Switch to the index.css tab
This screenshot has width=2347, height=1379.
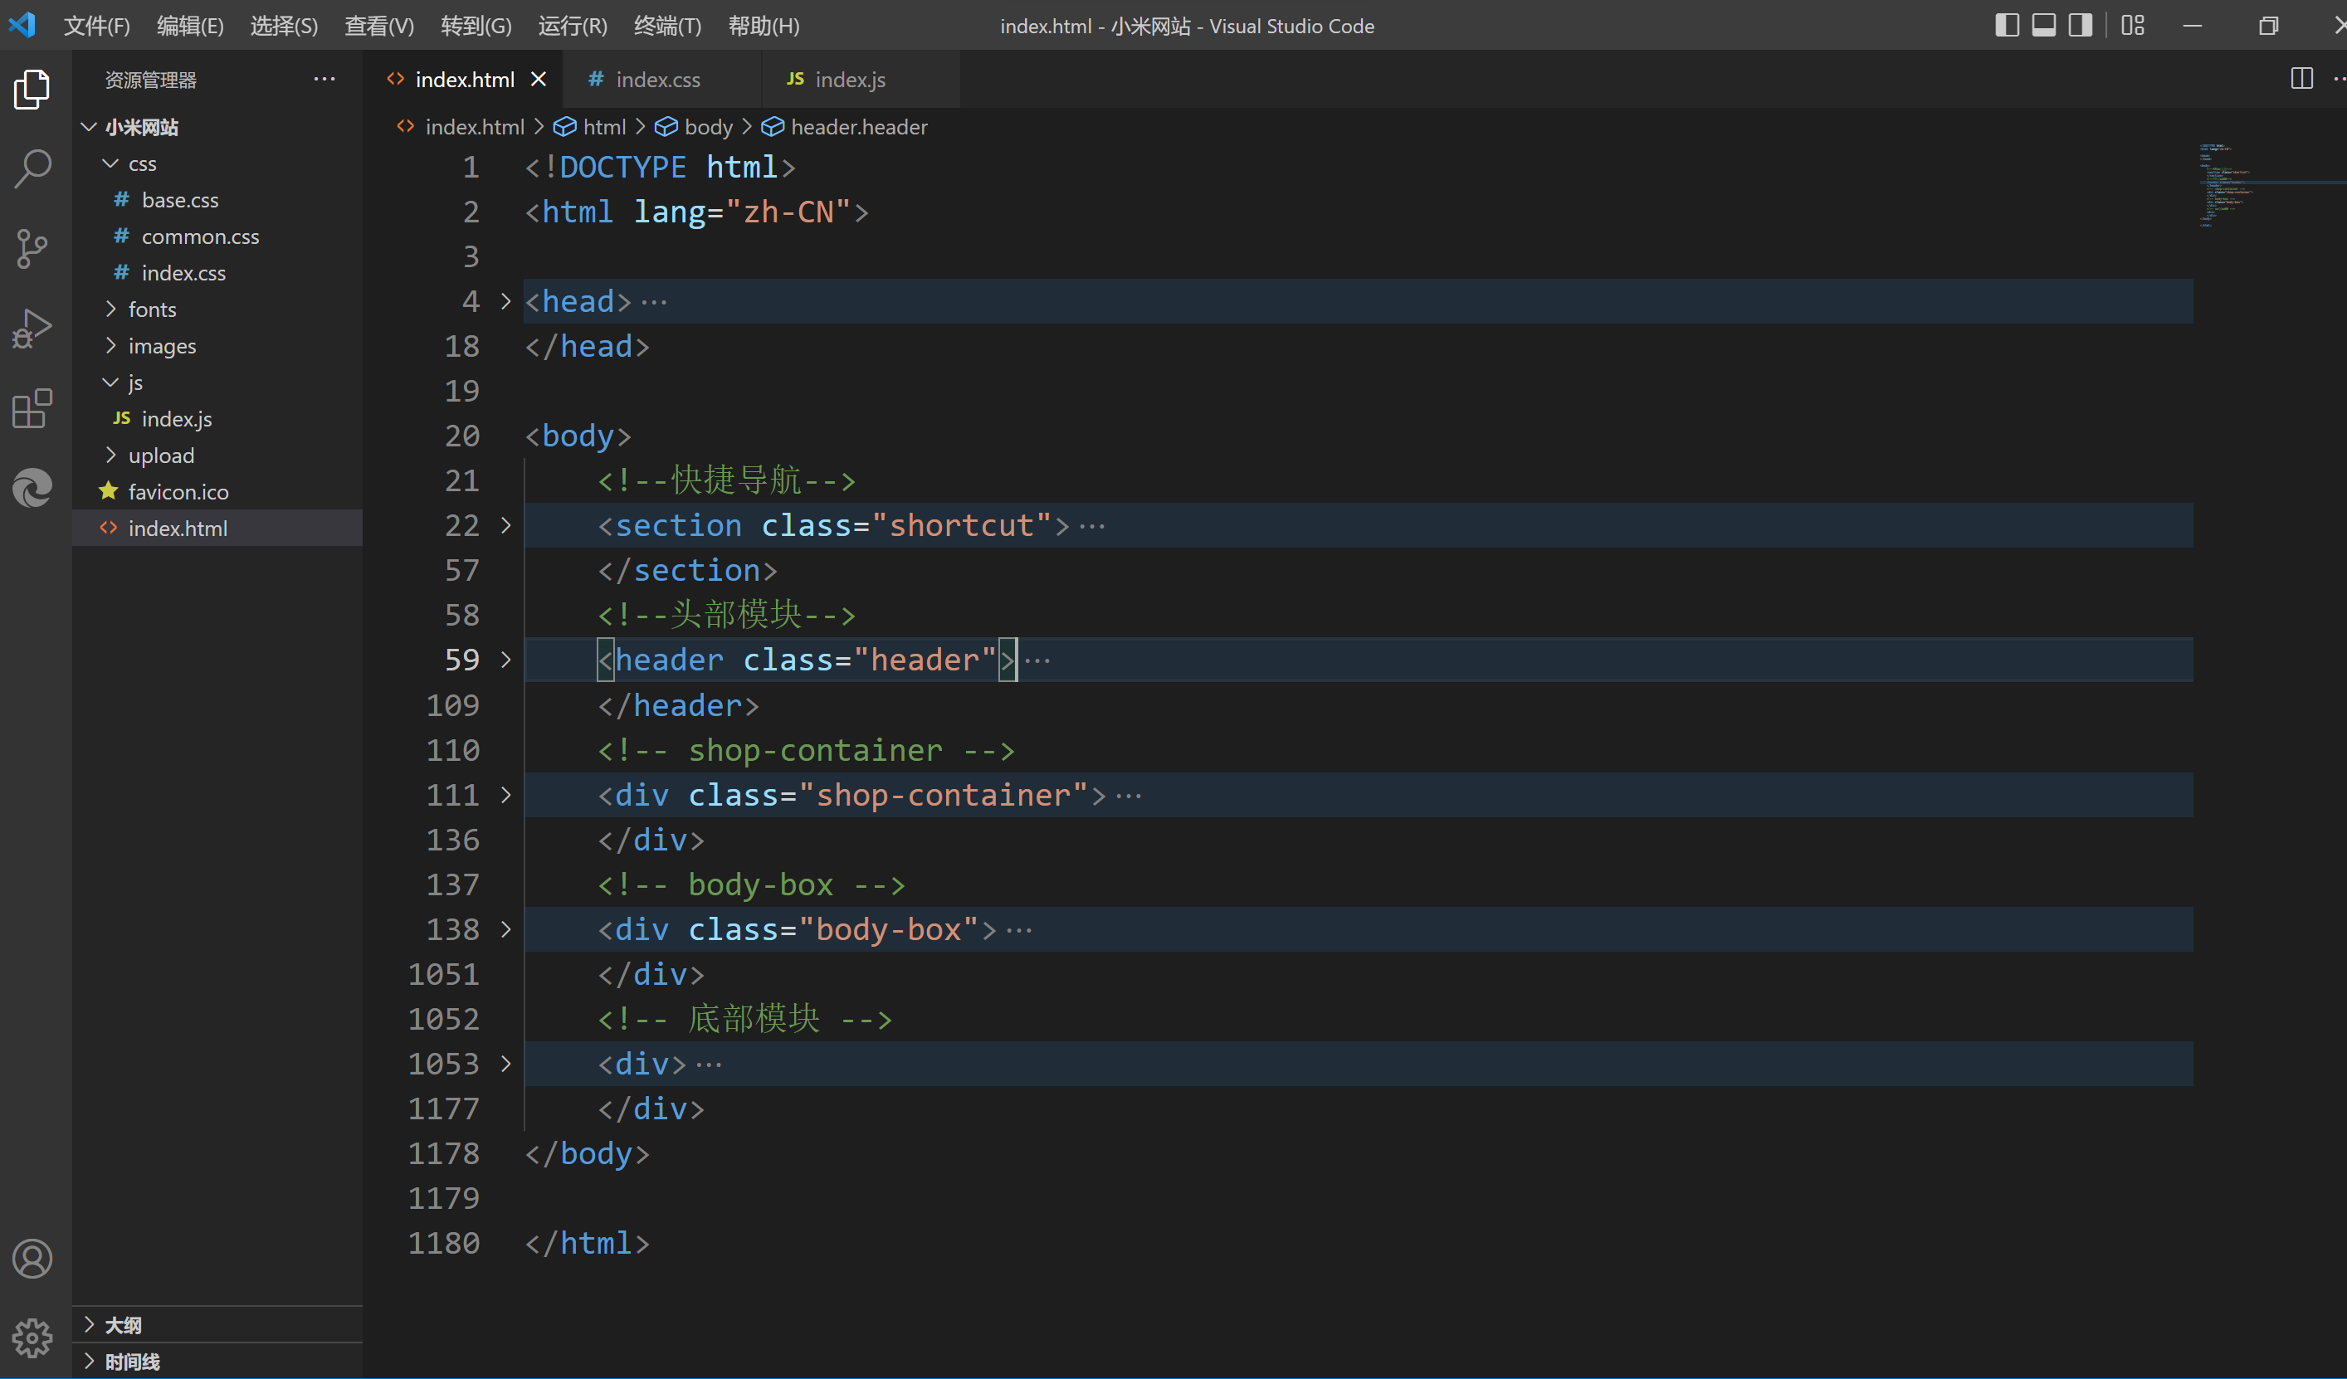pos(656,80)
